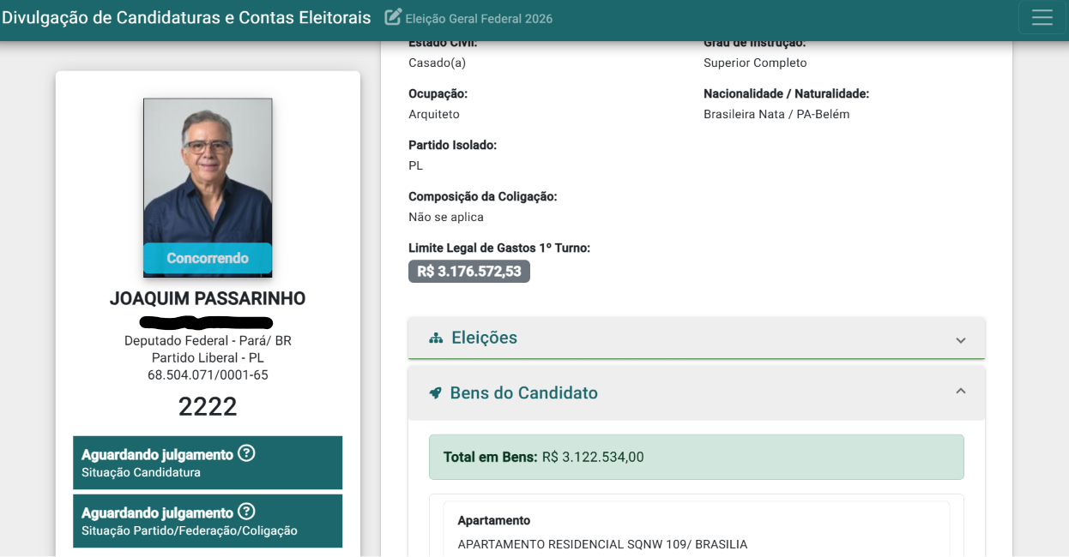The width and height of the screenshot is (1069, 557).
Task: Expand the Eleições section chevron
Action: coord(961,340)
